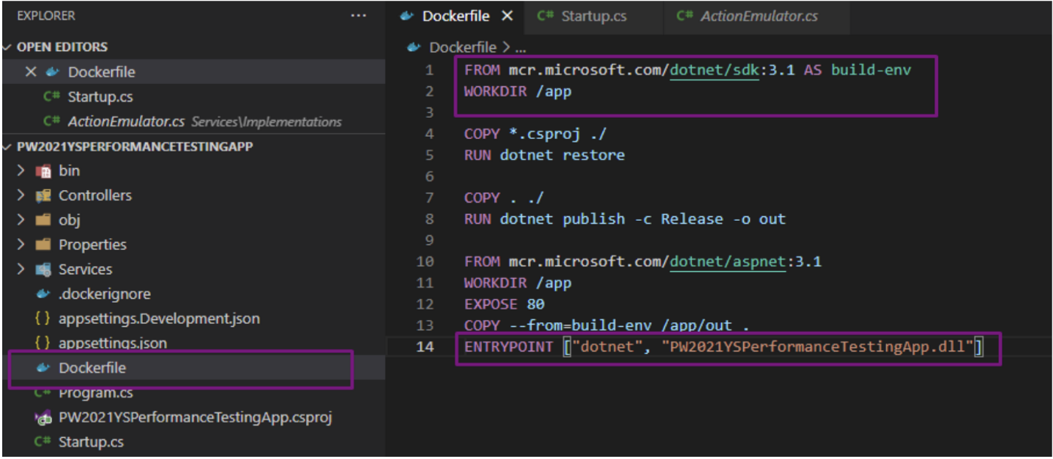Screen dimensions: 1053x459
Task: Click the Docker icon beside .dockerignore
Action: tap(44, 294)
